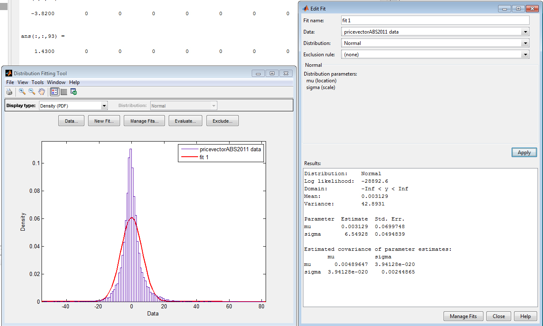This screenshot has width=543, height=326.
Task: Click purple pricevectorABS2011 data legend entry
Action: pyautogui.click(x=221, y=149)
